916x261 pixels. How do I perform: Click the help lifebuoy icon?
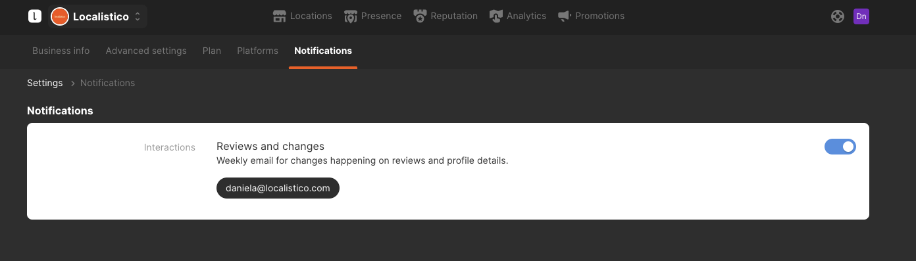pos(838,16)
